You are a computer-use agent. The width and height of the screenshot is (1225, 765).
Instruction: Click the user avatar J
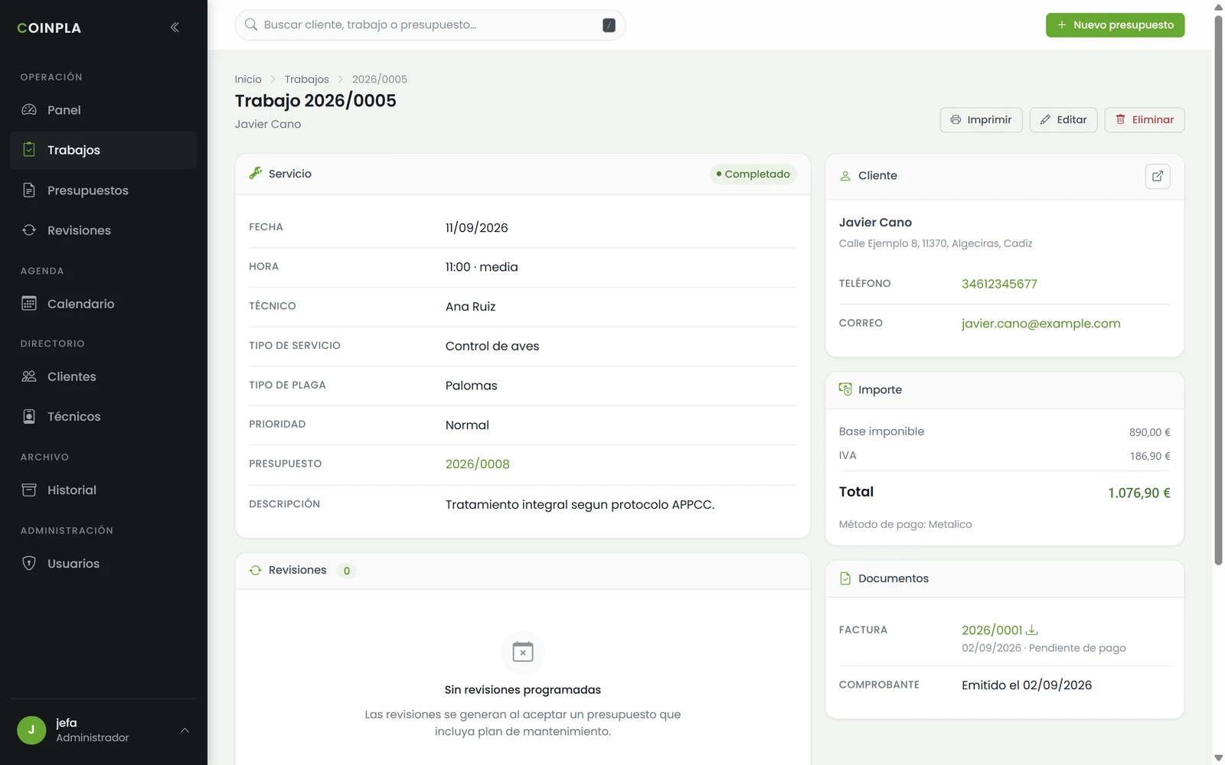pyautogui.click(x=31, y=730)
